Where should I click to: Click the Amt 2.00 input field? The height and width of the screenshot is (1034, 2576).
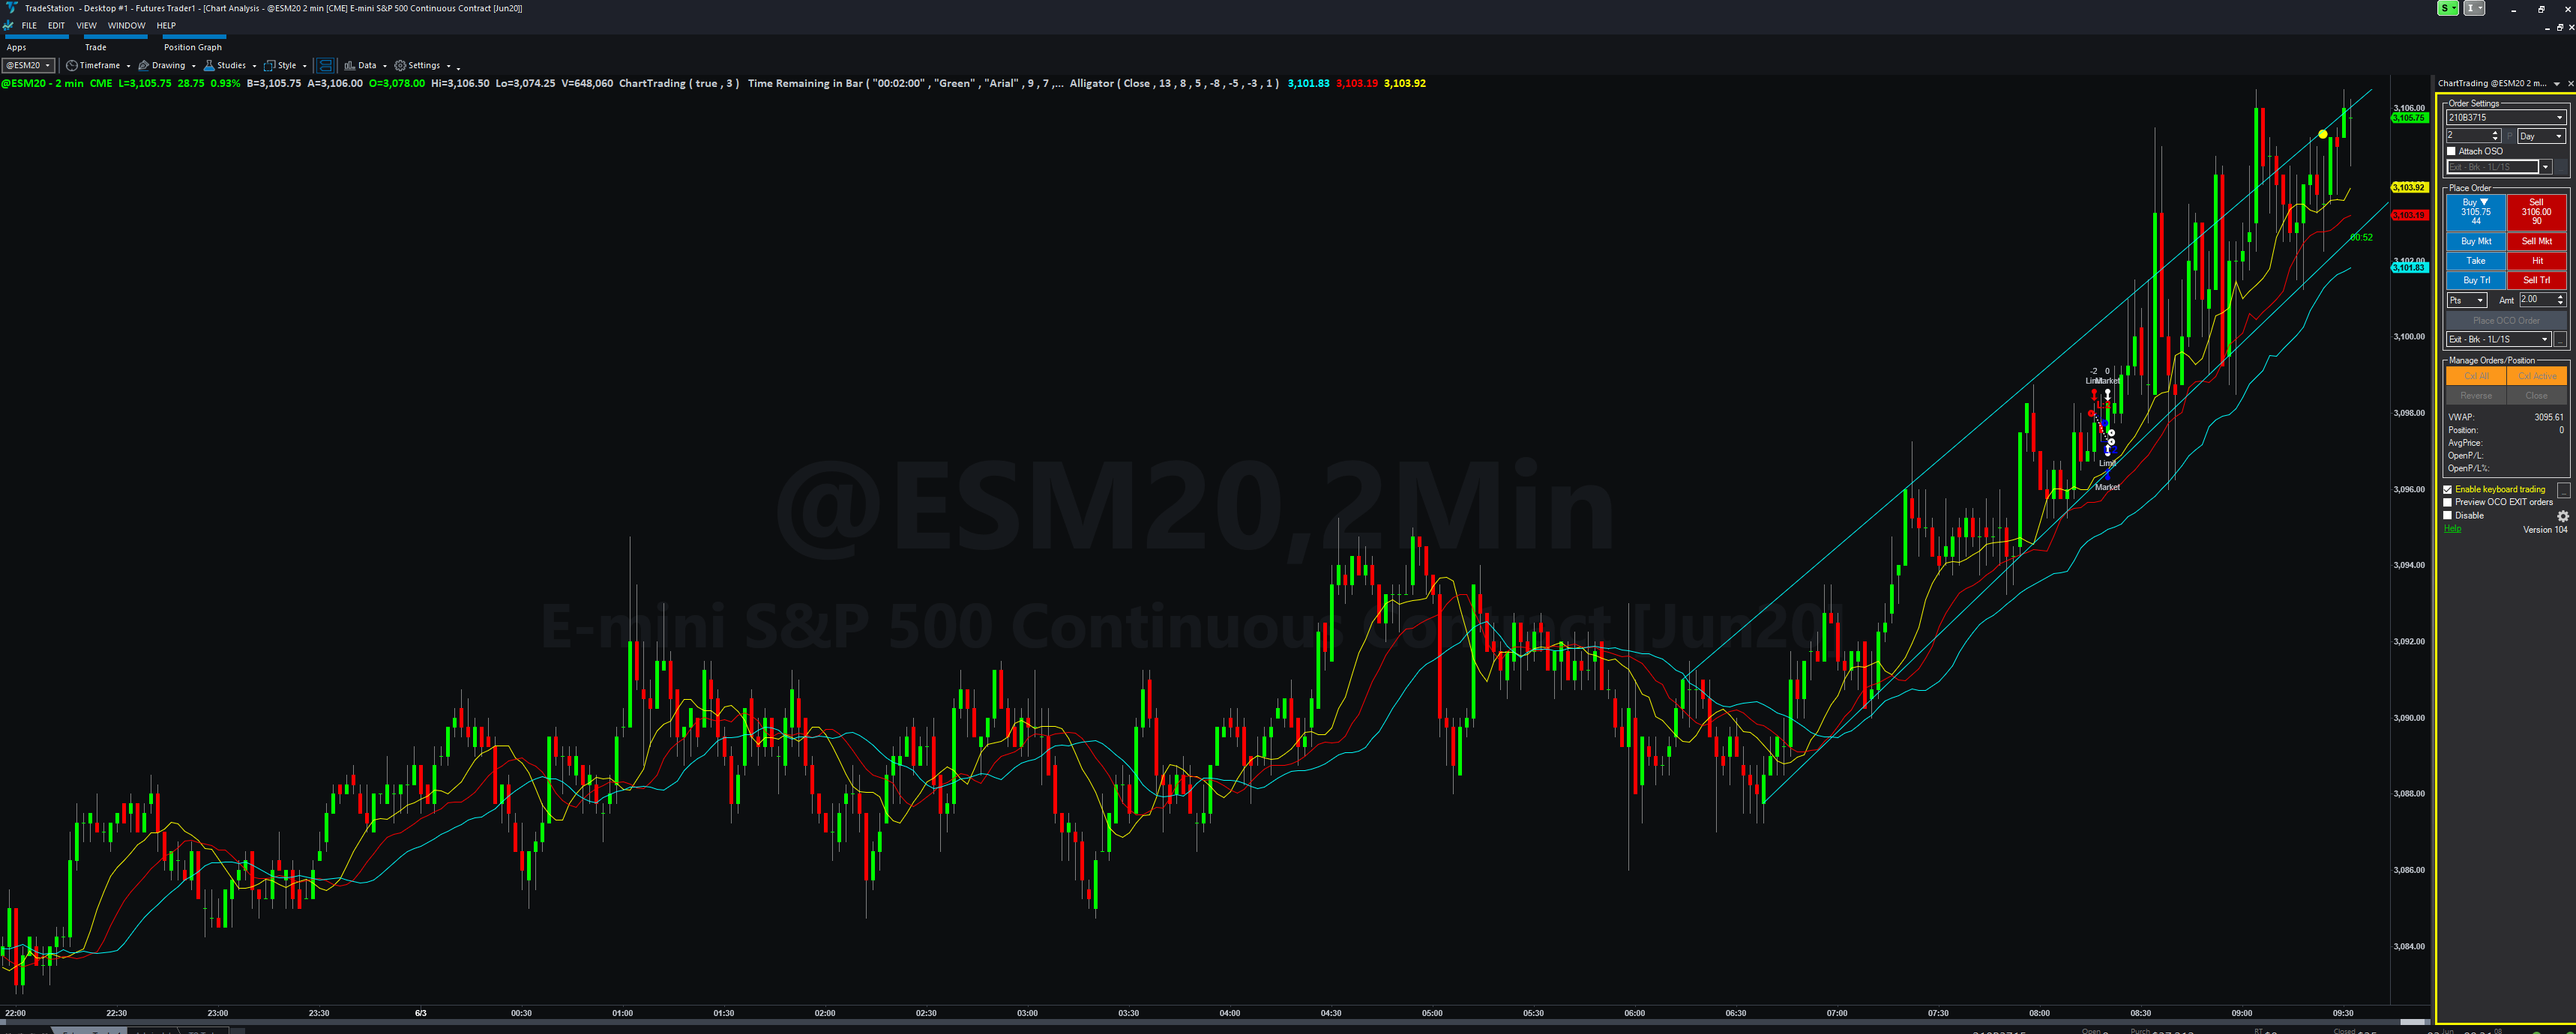pos(2537,300)
